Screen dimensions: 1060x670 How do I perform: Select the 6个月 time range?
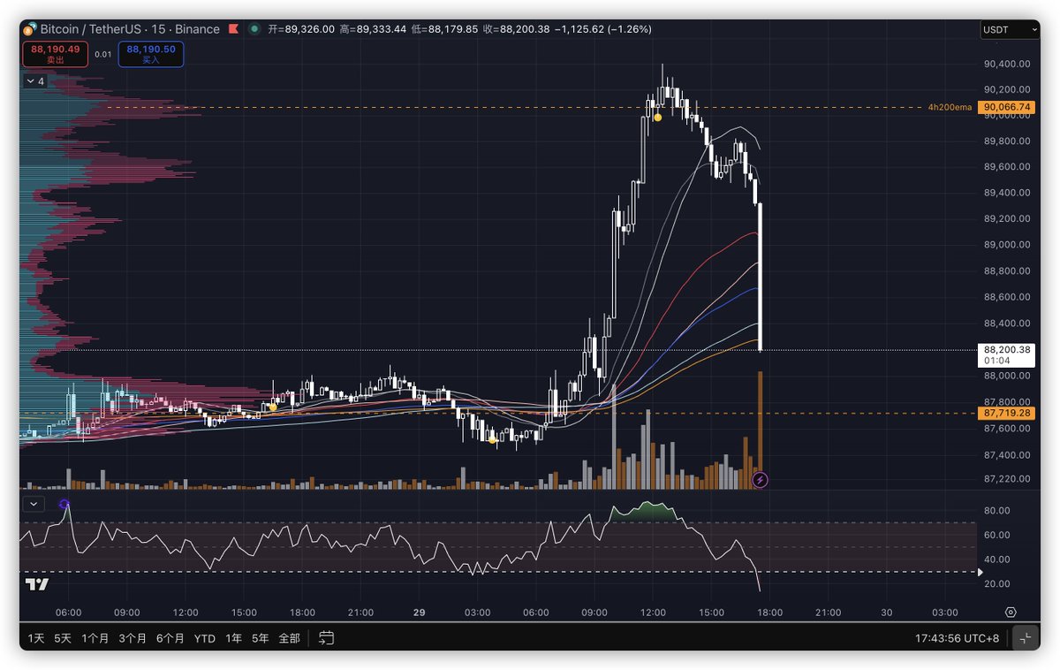pos(170,637)
